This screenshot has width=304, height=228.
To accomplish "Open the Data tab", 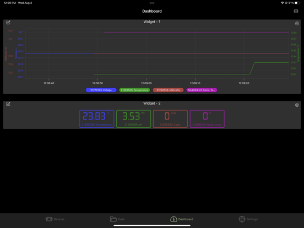I will pos(117,219).
